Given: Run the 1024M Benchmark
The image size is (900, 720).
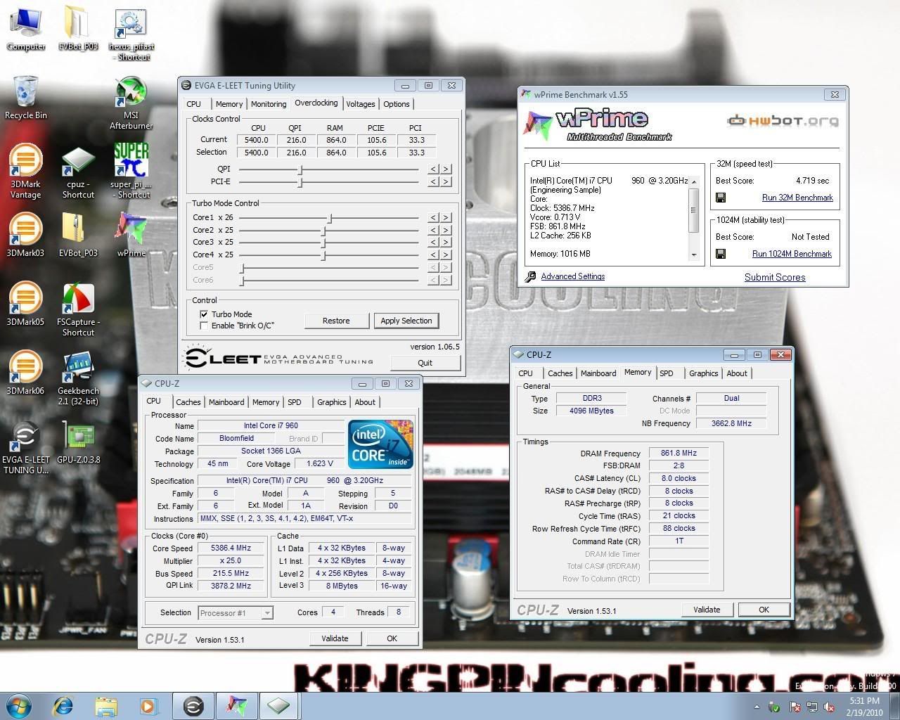Looking at the screenshot, I should pos(792,254).
